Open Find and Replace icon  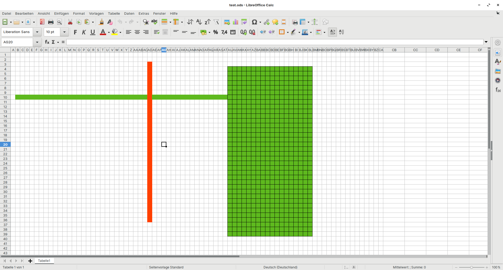[x=146, y=22]
